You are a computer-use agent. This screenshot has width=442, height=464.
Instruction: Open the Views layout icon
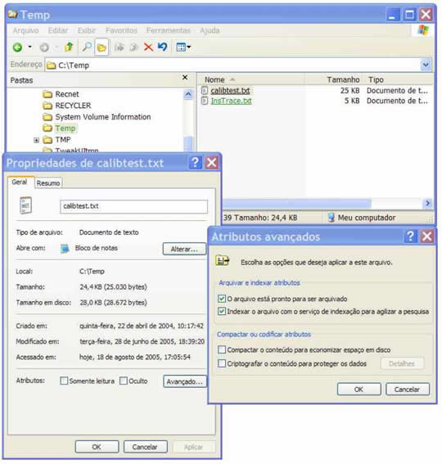pyautogui.click(x=183, y=47)
